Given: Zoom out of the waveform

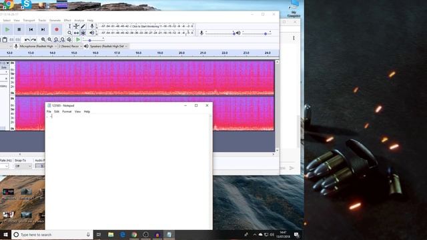Looking at the screenshot, I should tap(50, 40).
